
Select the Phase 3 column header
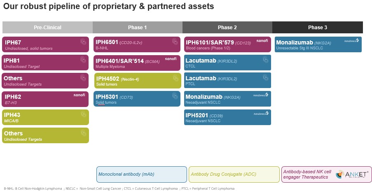317,28
